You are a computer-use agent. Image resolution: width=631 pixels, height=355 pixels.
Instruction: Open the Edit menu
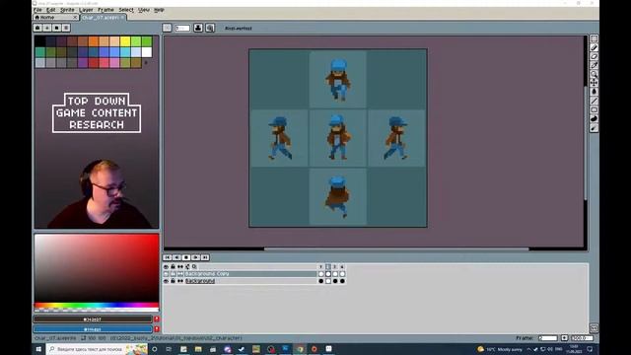pos(50,10)
